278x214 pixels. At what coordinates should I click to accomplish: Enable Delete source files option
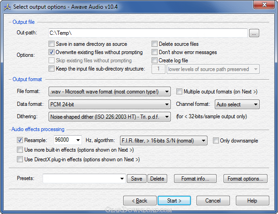coord(154,44)
